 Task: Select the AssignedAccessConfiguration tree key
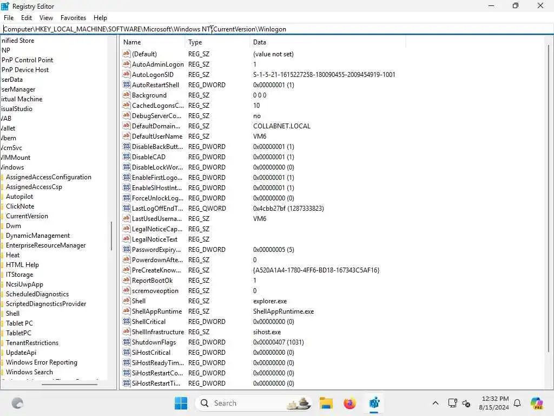[48, 177]
